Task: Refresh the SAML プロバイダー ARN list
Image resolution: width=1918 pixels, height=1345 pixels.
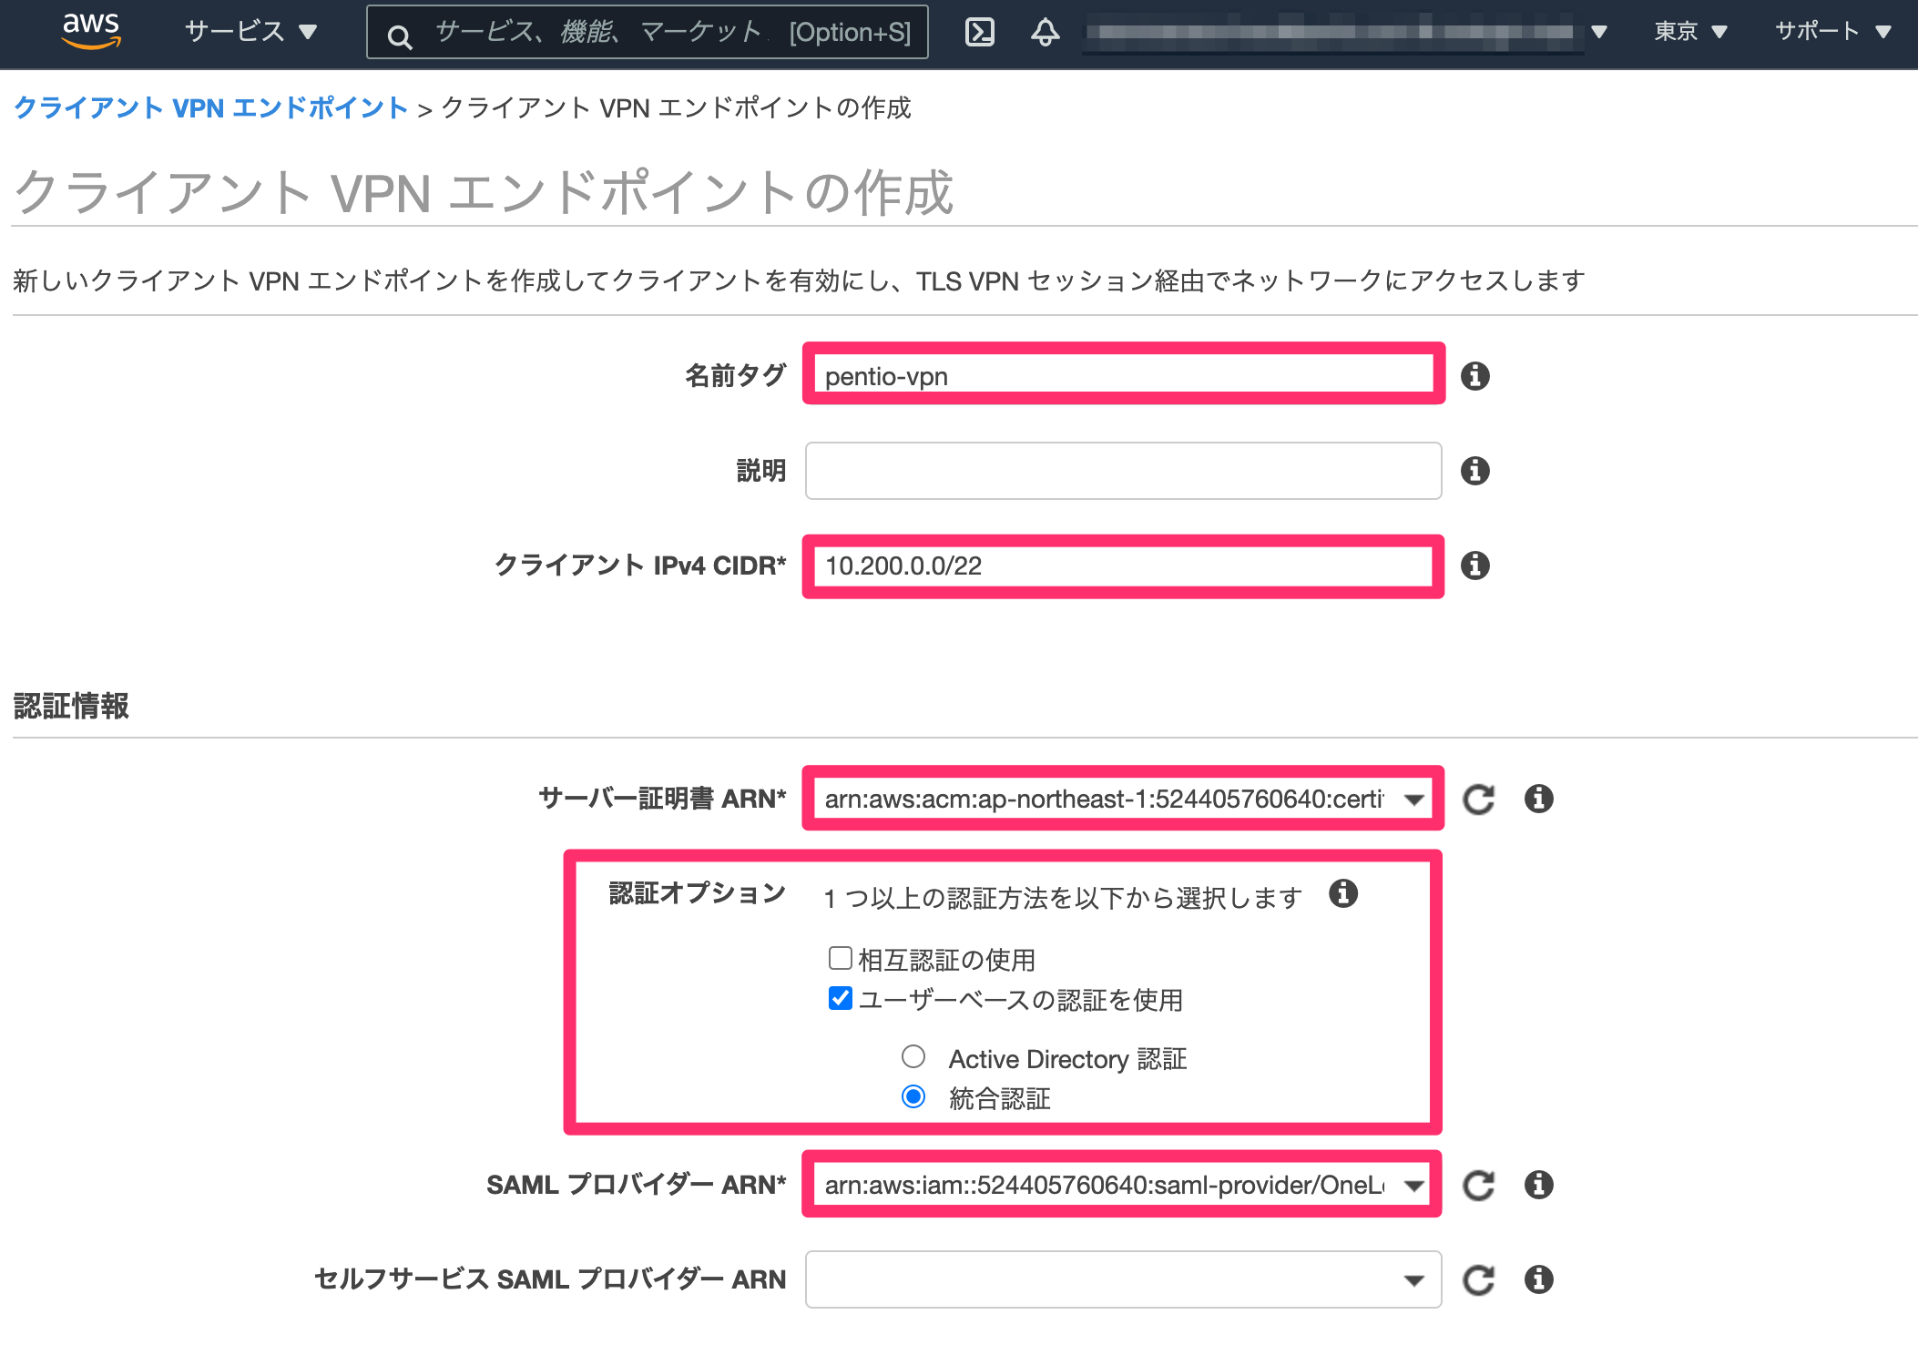Action: (x=1478, y=1186)
